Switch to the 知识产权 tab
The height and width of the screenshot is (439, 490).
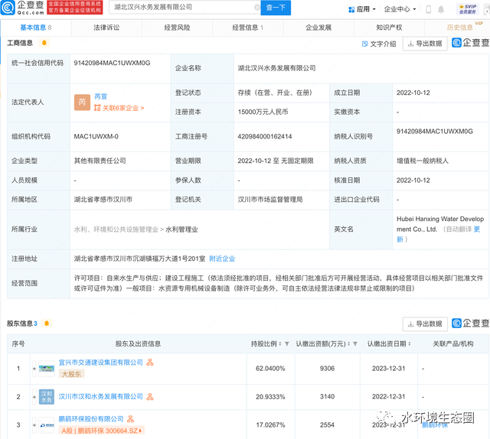(389, 28)
